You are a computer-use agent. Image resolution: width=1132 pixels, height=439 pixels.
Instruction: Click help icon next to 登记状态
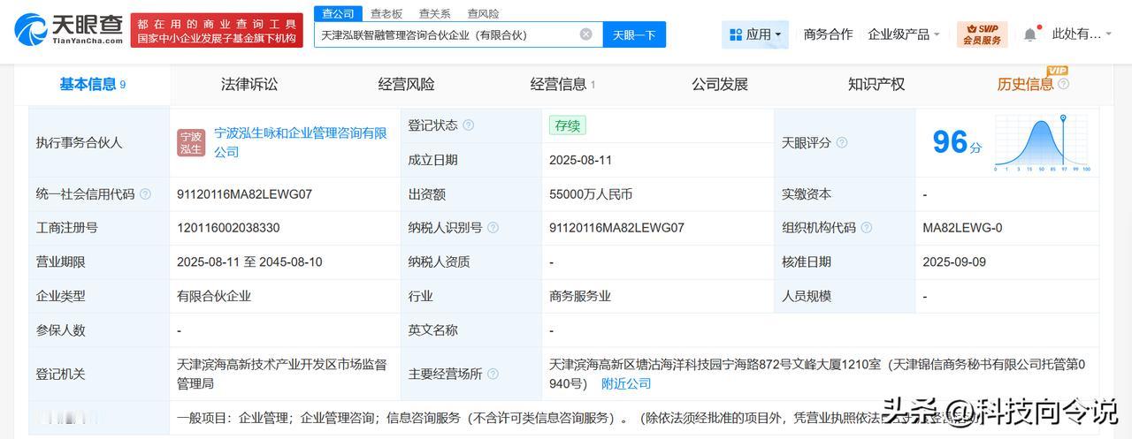coord(469,125)
